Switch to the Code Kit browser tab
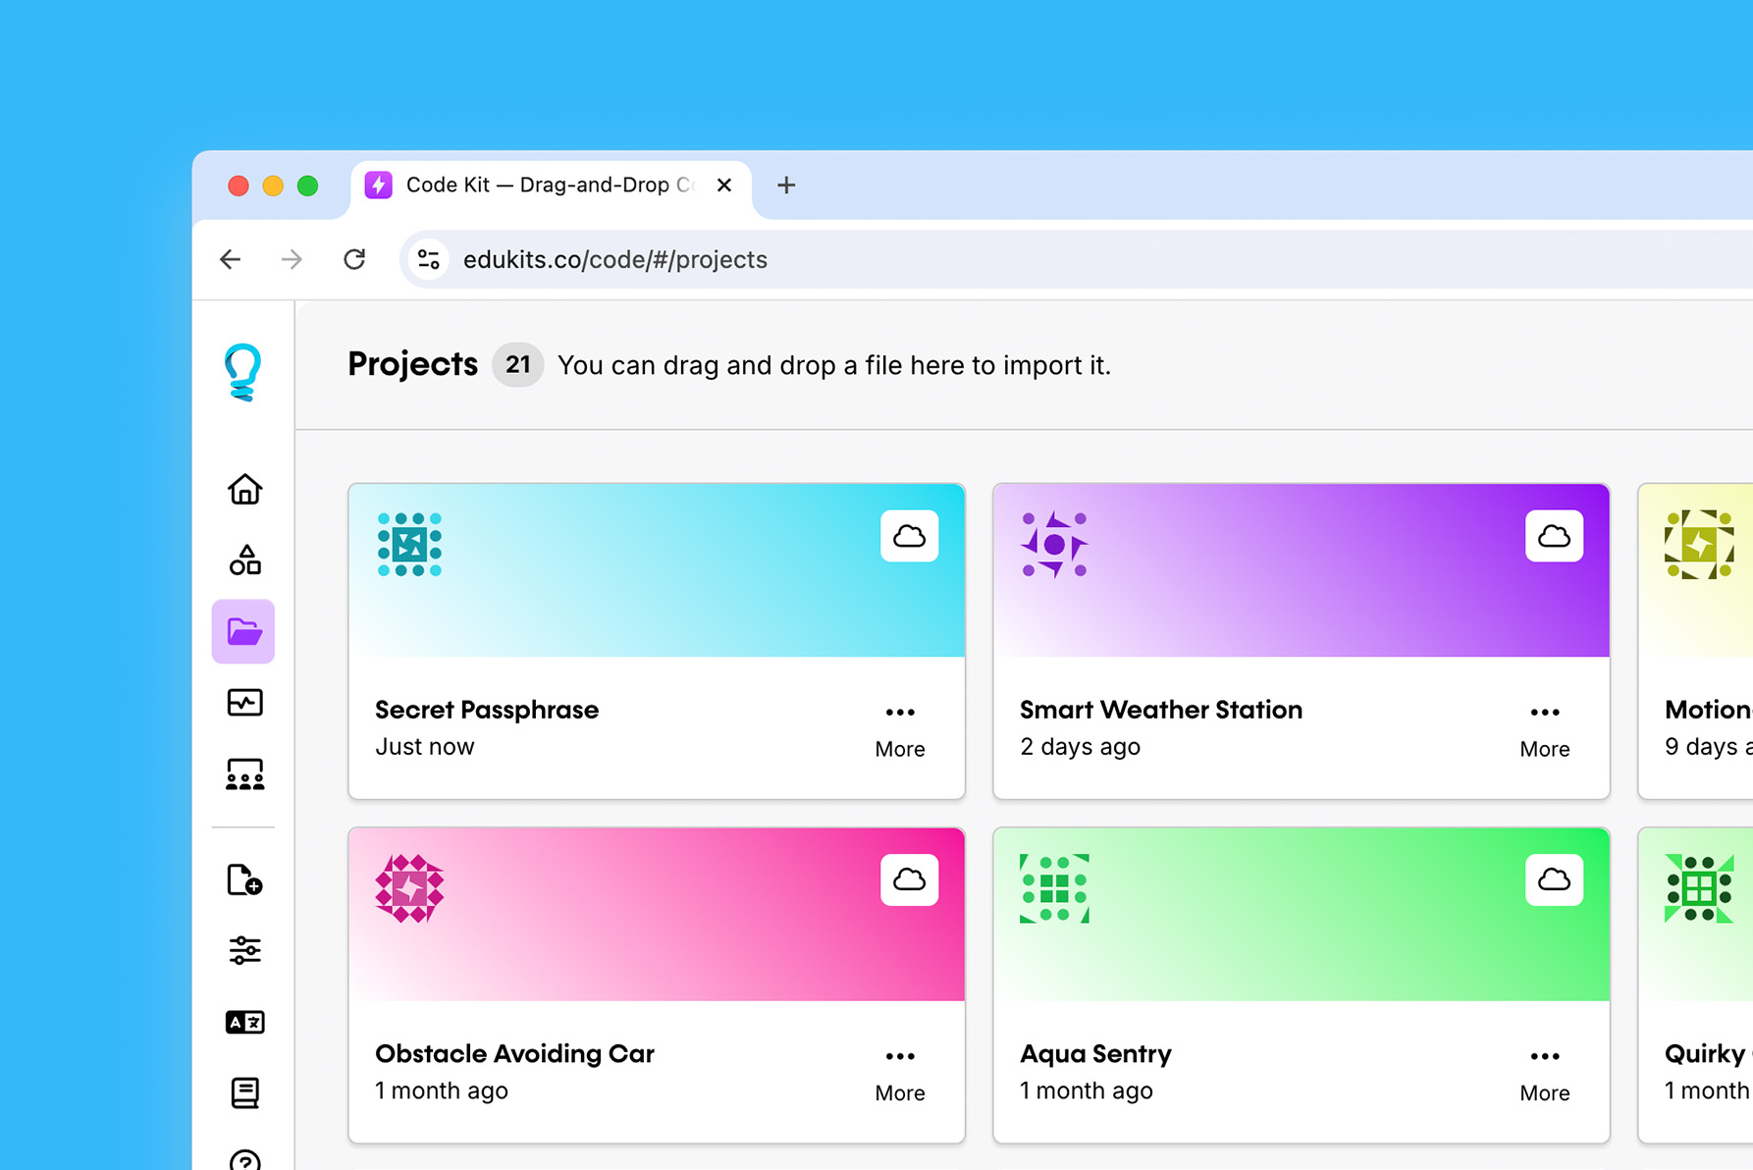 coord(540,185)
